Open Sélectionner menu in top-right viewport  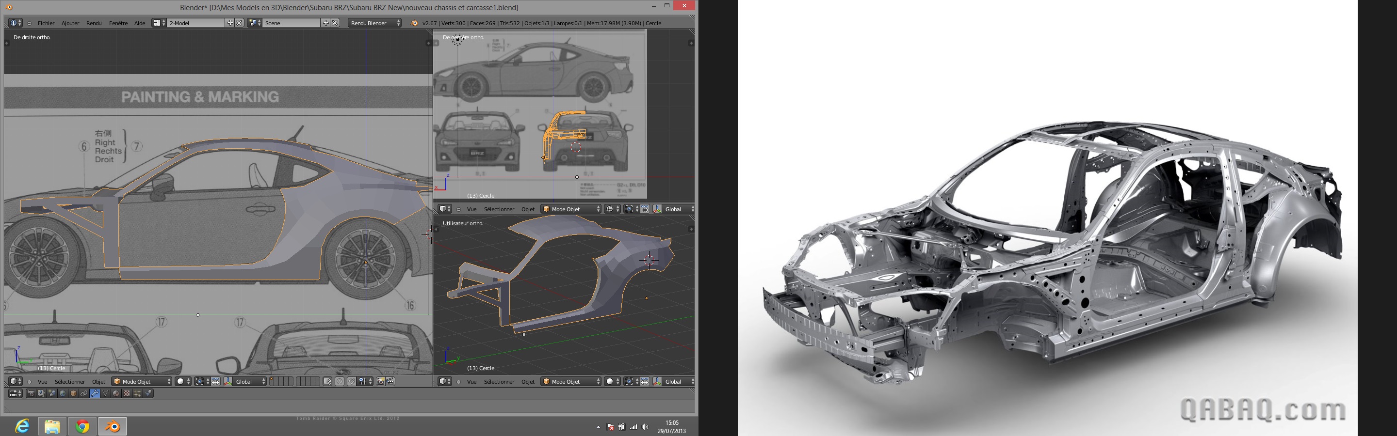500,209
